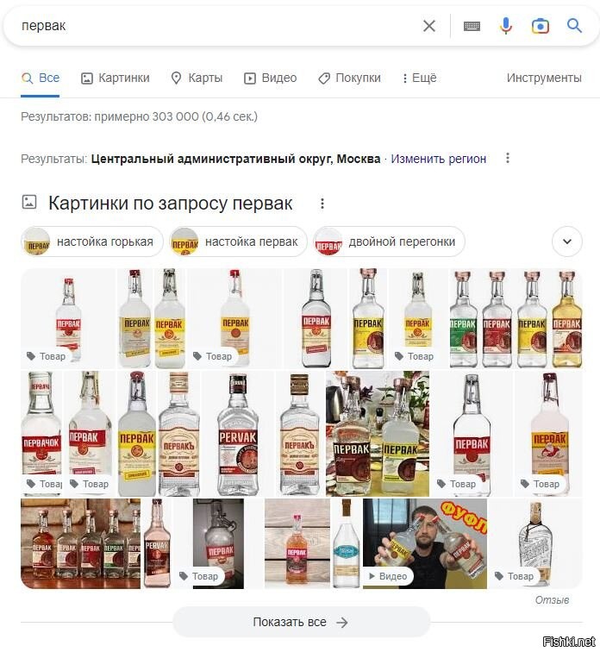Viewport: 600px width, 652px height.
Task: Clear the search box with the X icon
Action: pos(428,26)
